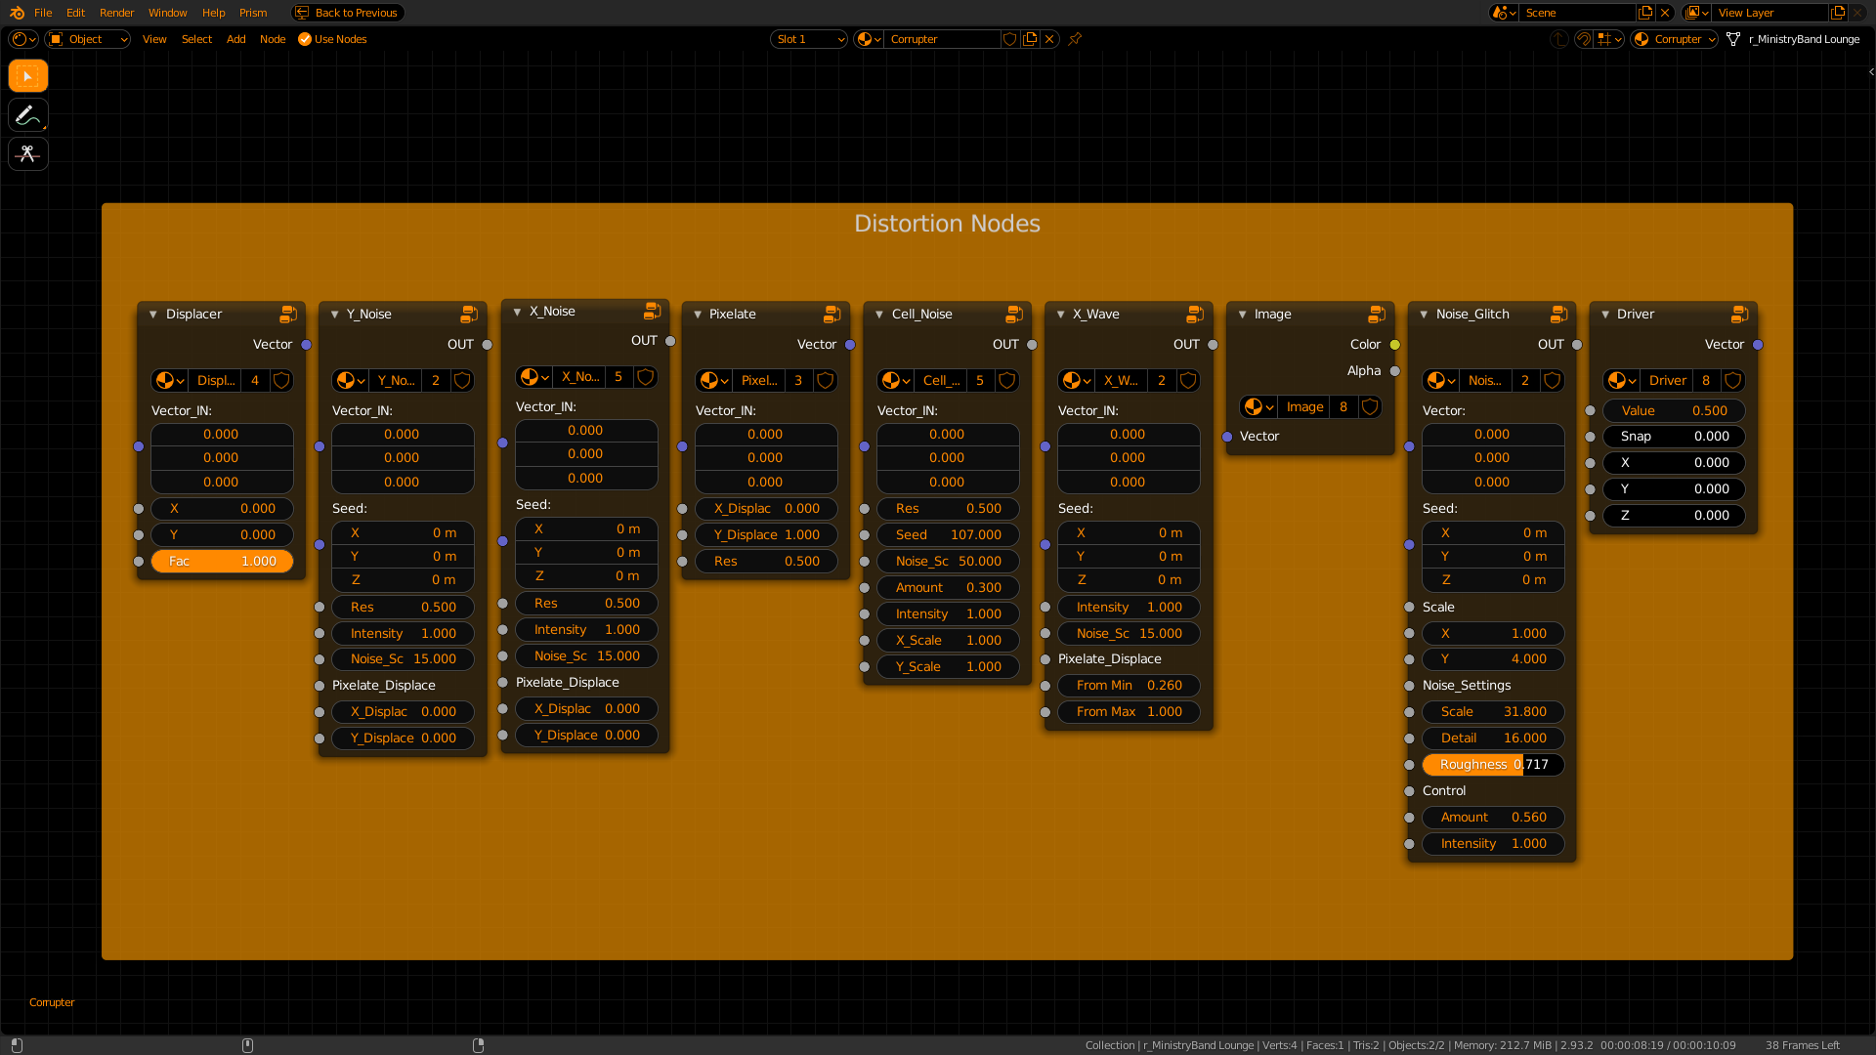1876x1055 pixels.
Task: Click Seed value 107.000 on Cell_Noise
Action: pyautogui.click(x=948, y=534)
